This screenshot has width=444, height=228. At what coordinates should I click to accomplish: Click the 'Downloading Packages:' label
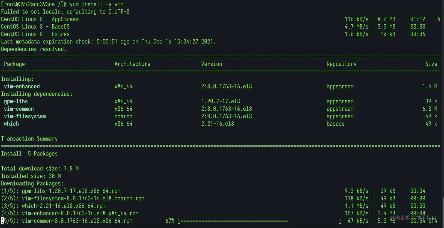coord(32,184)
